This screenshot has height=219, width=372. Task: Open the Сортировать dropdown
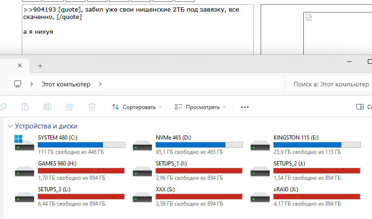137,107
